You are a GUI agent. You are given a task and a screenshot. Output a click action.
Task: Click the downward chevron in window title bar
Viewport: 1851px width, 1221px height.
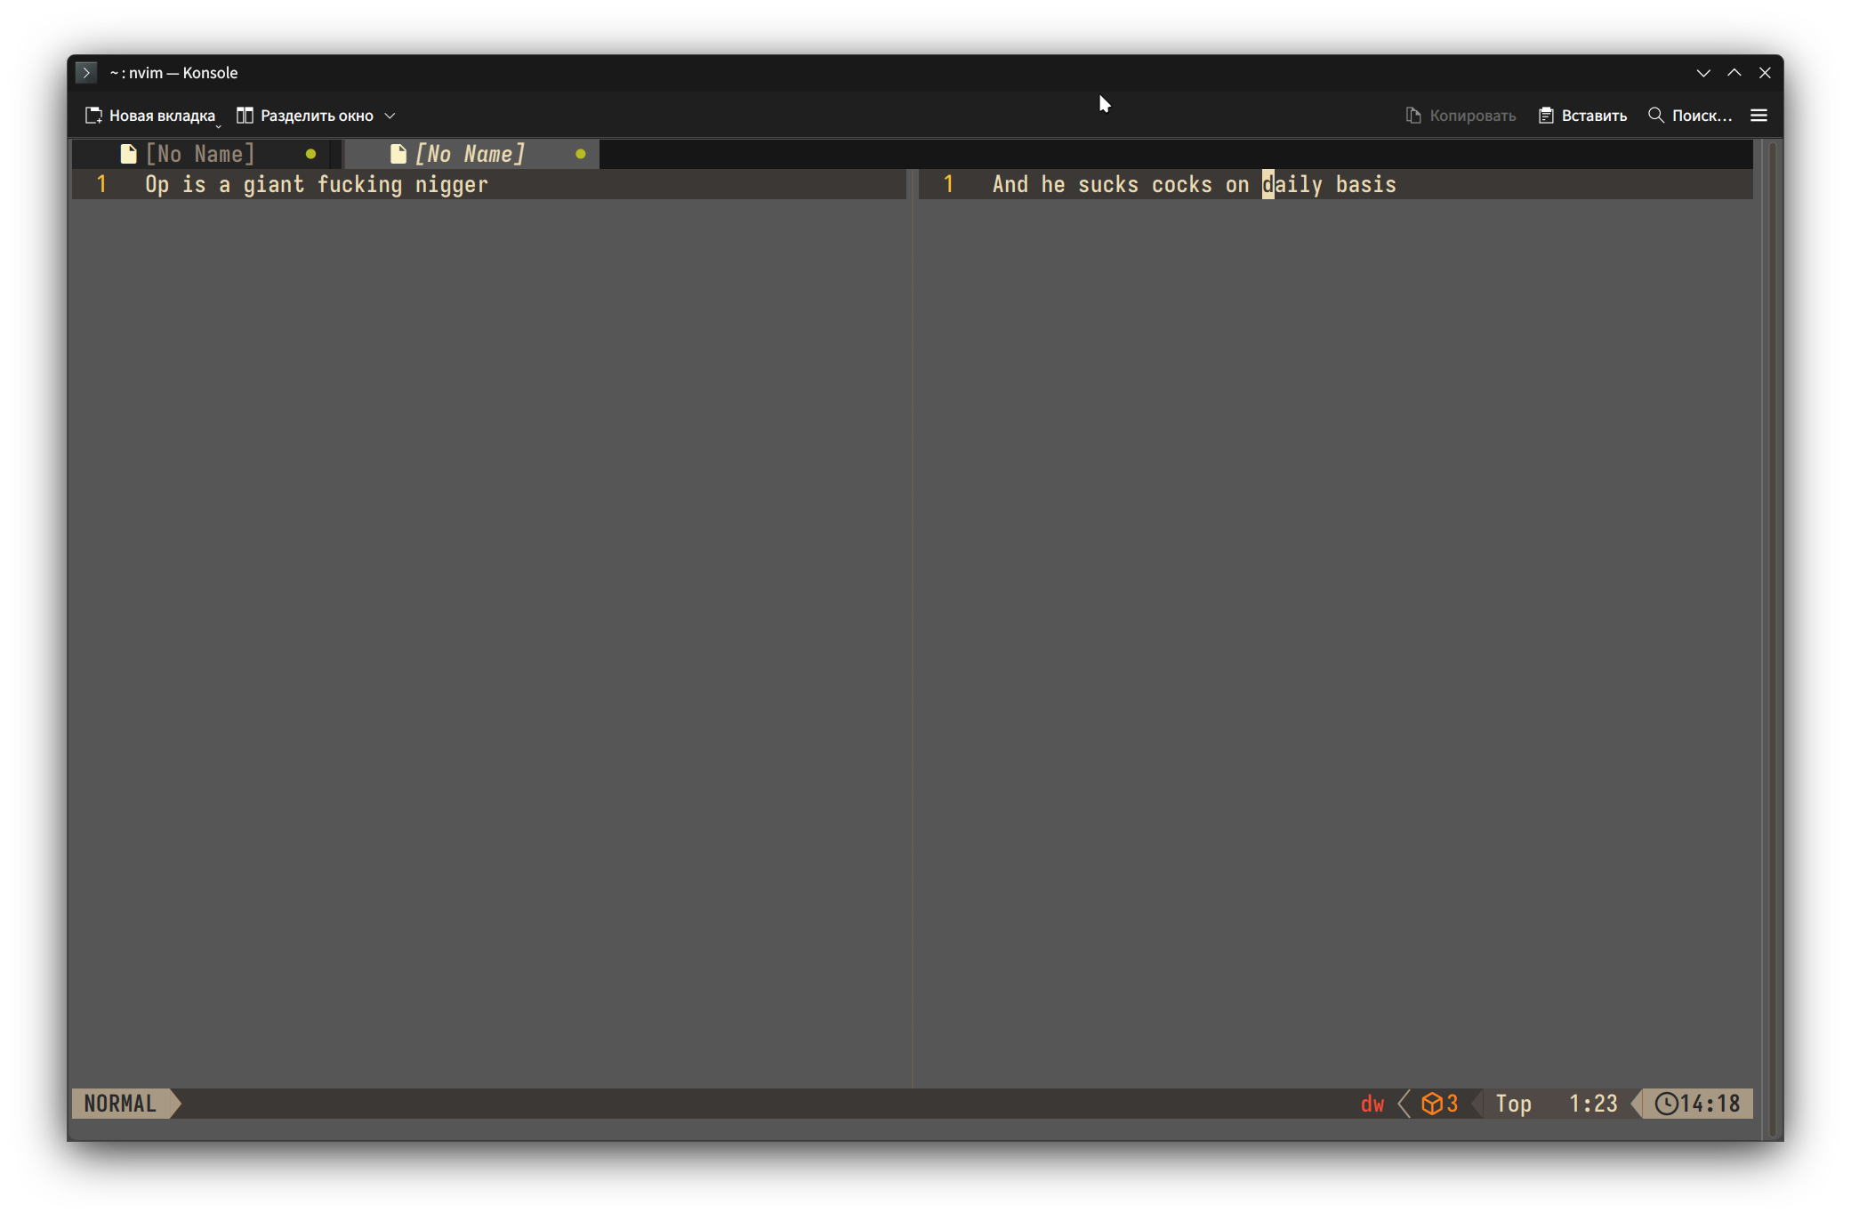(x=1703, y=73)
